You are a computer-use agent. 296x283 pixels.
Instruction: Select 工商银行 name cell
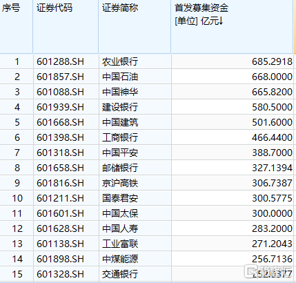point(135,137)
